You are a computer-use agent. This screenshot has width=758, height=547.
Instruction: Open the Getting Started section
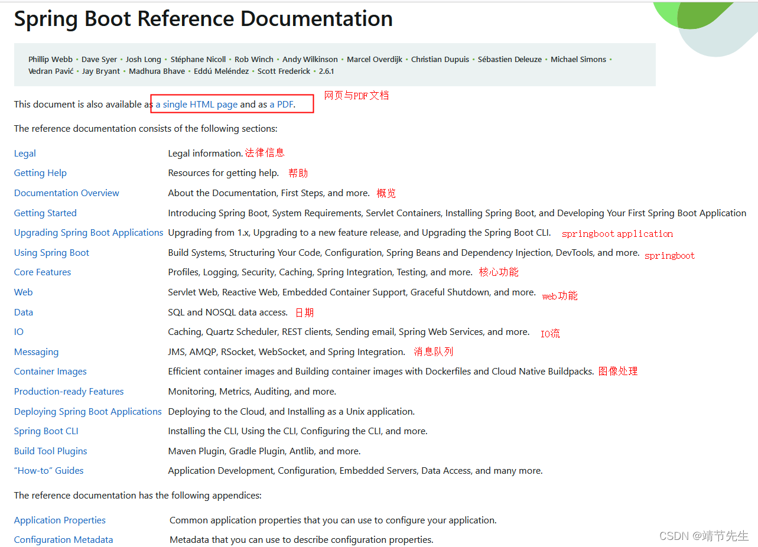coord(45,213)
